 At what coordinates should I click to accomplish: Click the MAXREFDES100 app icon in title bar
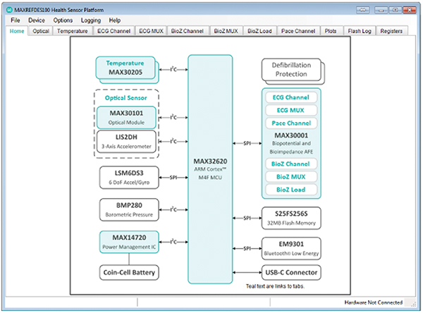click(x=9, y=10)
